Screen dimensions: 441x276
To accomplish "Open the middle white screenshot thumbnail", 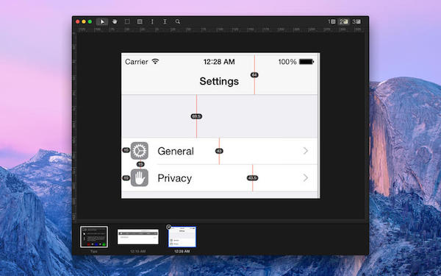I will (x=138, y=237).
